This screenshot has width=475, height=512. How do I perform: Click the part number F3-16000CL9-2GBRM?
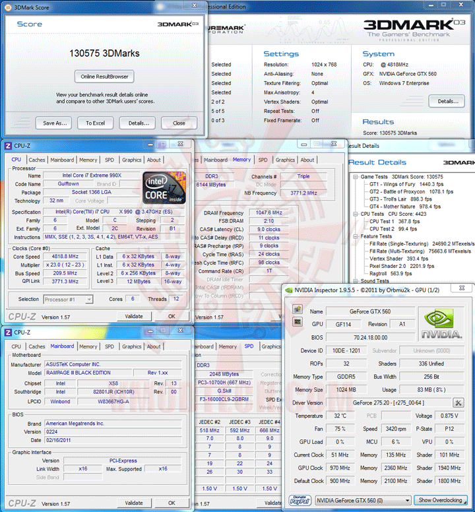(224, 399)
